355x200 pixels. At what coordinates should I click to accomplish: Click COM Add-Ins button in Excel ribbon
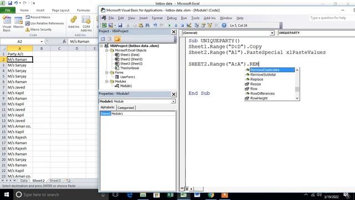click(87, 23)
